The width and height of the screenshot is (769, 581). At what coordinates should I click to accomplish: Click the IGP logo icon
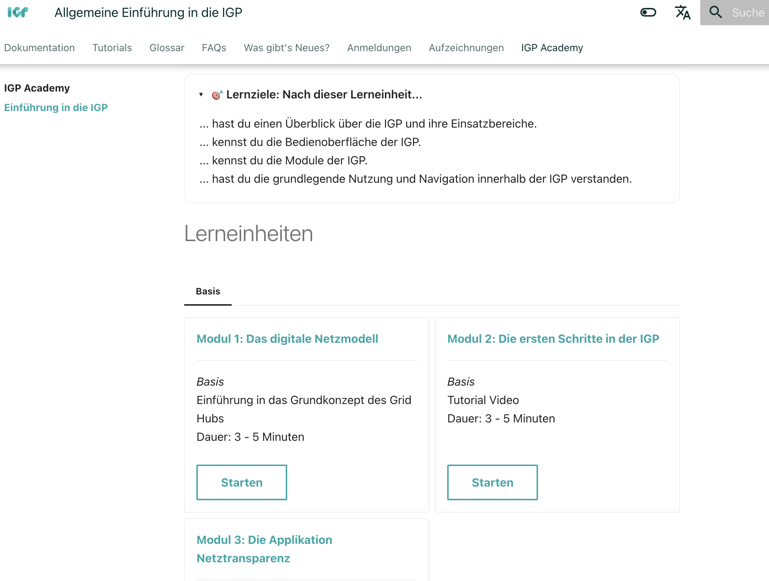click(x=18, y=13)
